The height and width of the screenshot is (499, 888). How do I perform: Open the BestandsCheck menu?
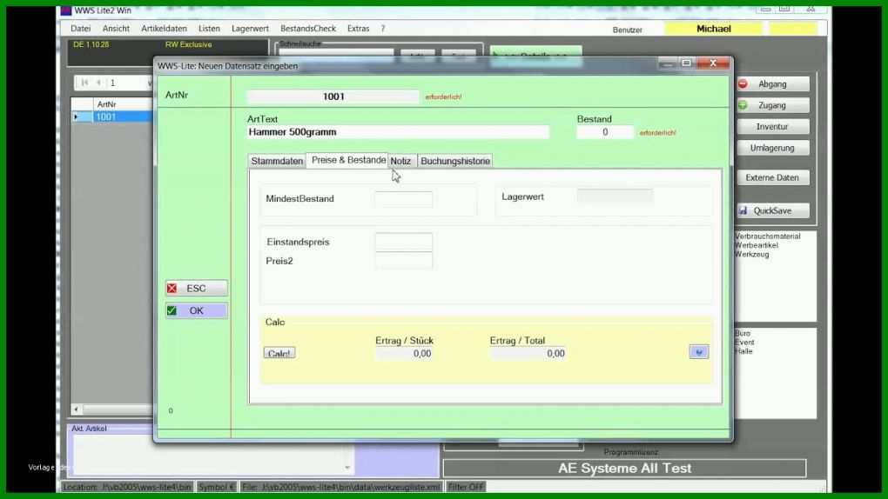(308, 29)
